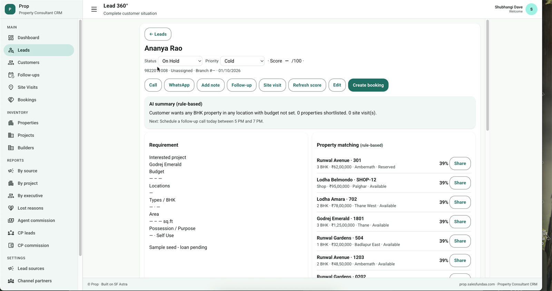552x291 pixels.
Task: Click the Builders icon in sidebar
Action: [11, 148]
